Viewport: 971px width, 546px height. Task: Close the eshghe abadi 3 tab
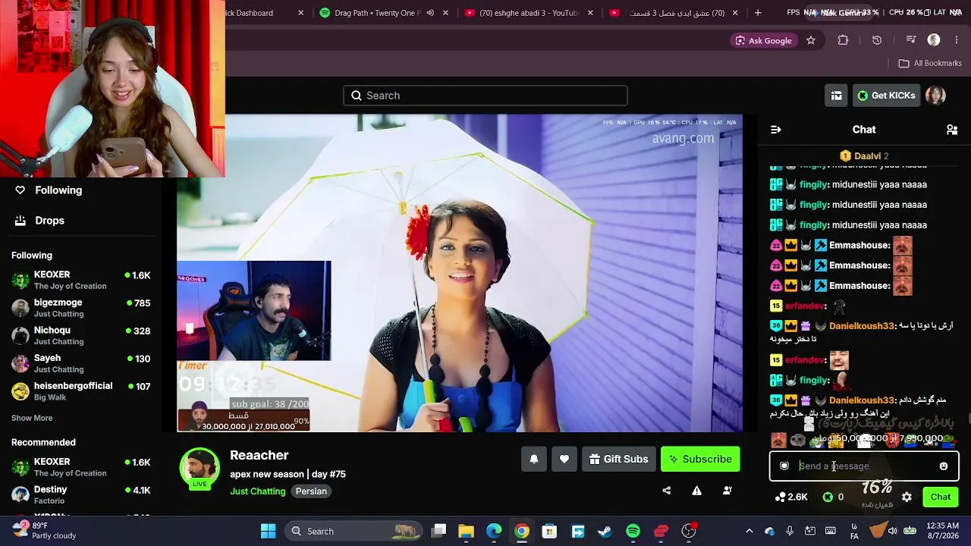590,13
